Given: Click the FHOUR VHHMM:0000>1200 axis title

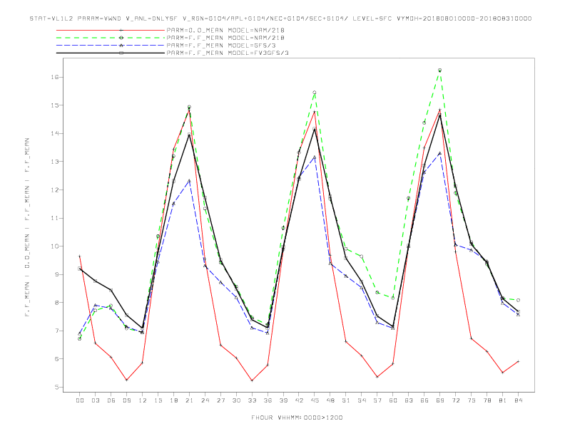Looking at the screenshot, I should [x=297, y=417].
